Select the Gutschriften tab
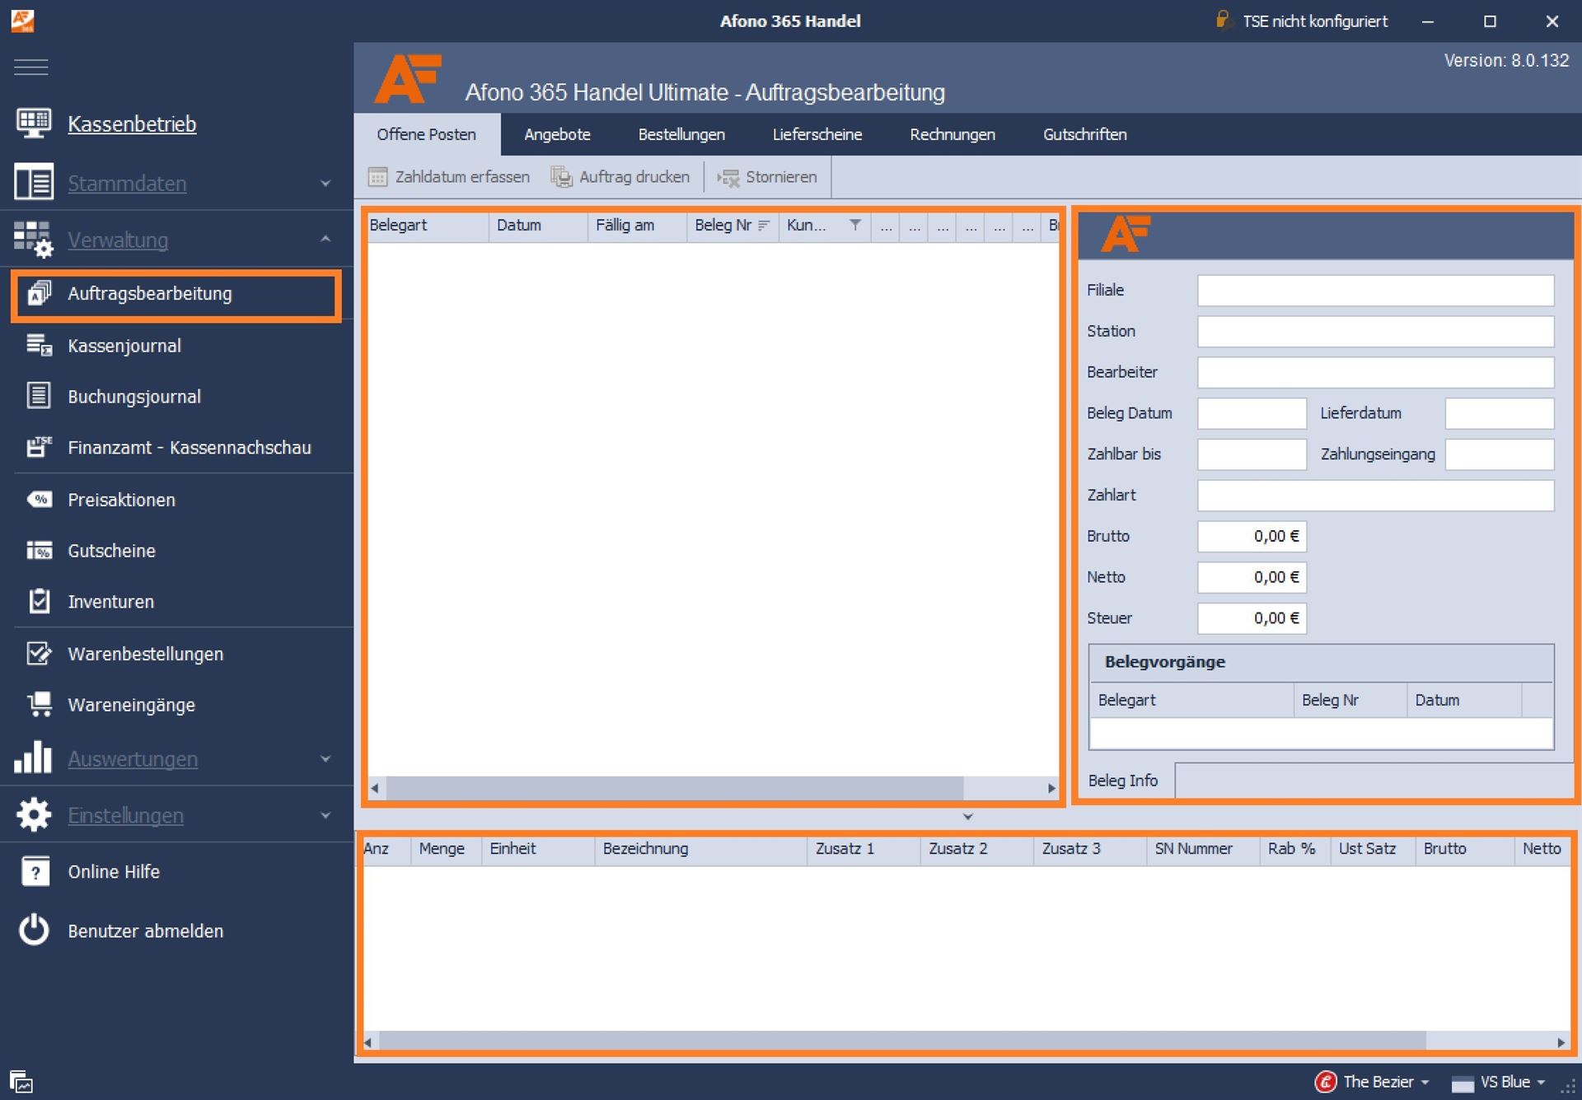The width and height of the screenshot is (1582, 1100). (1085, 134)
